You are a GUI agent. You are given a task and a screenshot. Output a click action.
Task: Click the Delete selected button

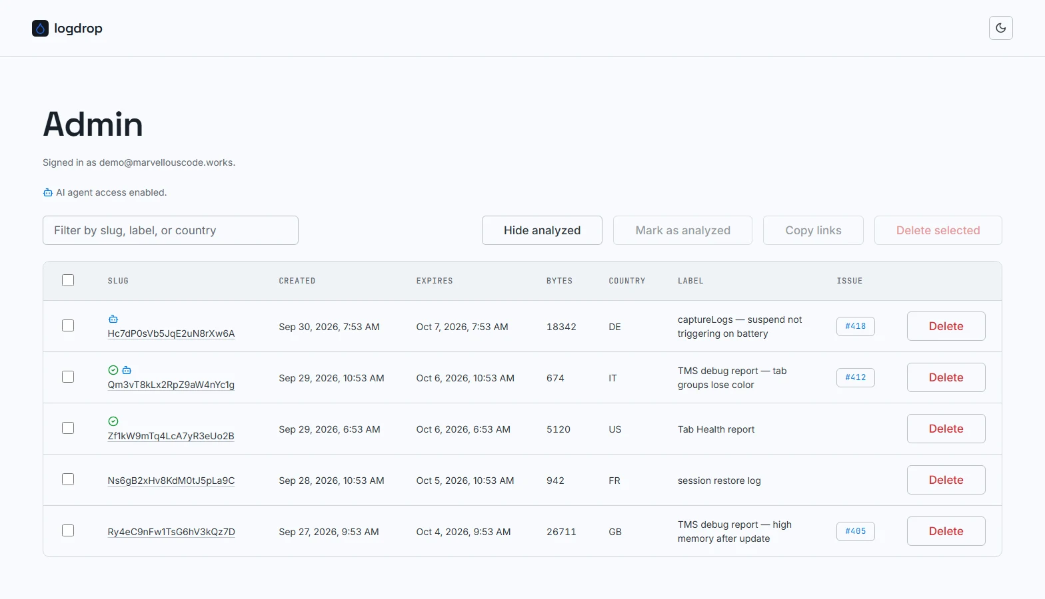pyautogui.click(x=938, y=230)
